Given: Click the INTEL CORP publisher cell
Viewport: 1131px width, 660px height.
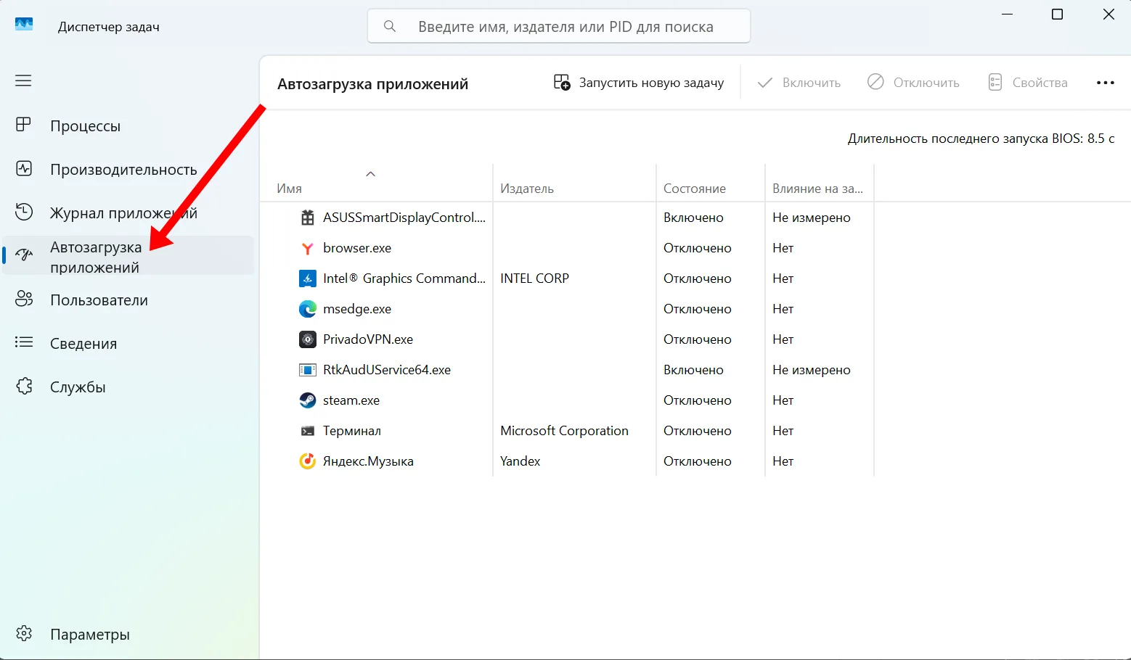Looking at the screenshot, I should (x=534, y=279).
